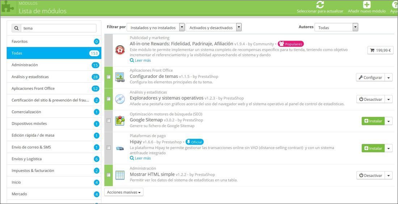
Task: Open Certificación del sitio & prevención category
Action: 54,100
